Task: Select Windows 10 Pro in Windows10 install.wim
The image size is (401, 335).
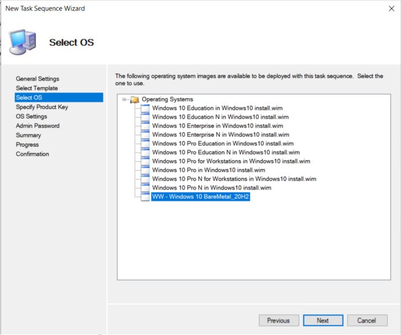Action: (x=209, y=170)
